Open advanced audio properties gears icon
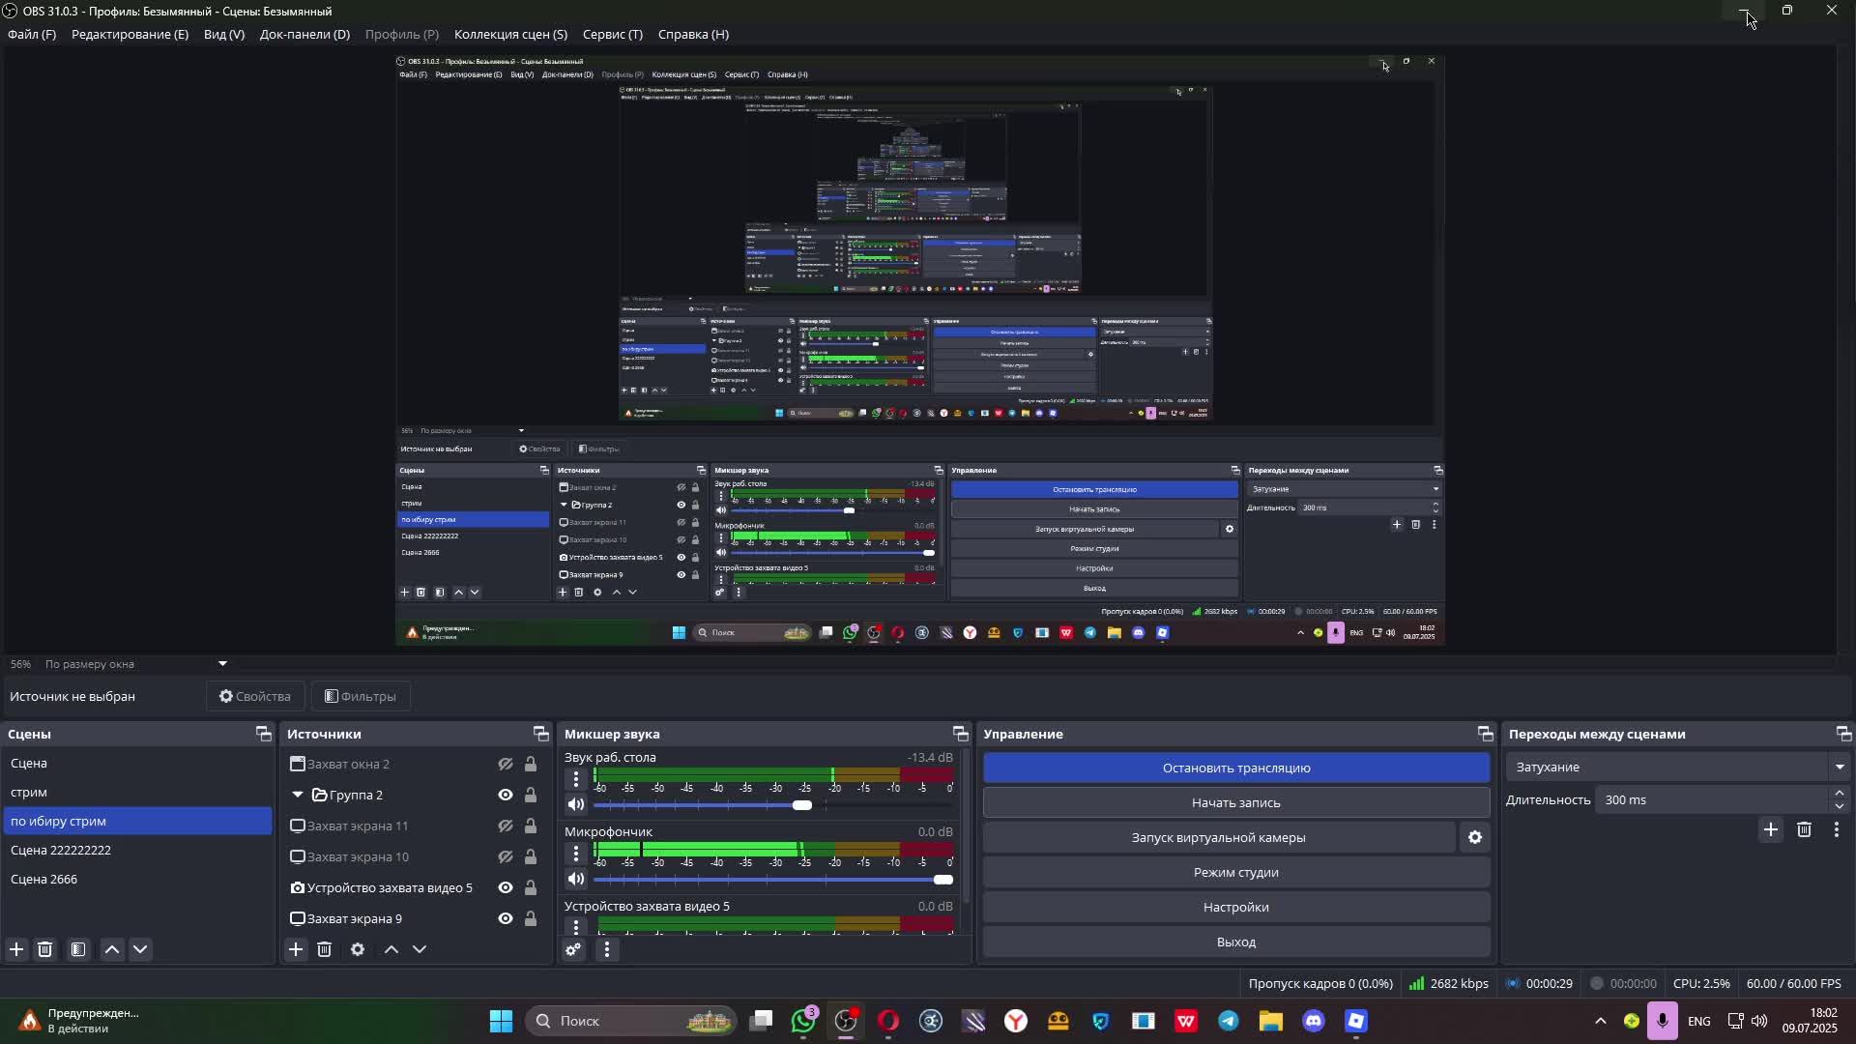This screenshot has width=1856, height=1044. [x=573, y=950]
